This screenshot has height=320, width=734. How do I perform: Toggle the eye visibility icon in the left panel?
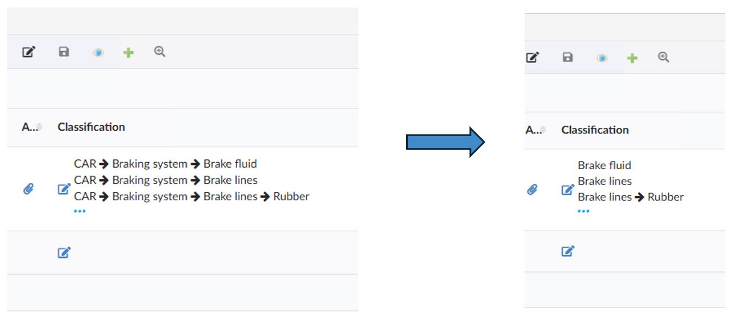coord(98,53)
